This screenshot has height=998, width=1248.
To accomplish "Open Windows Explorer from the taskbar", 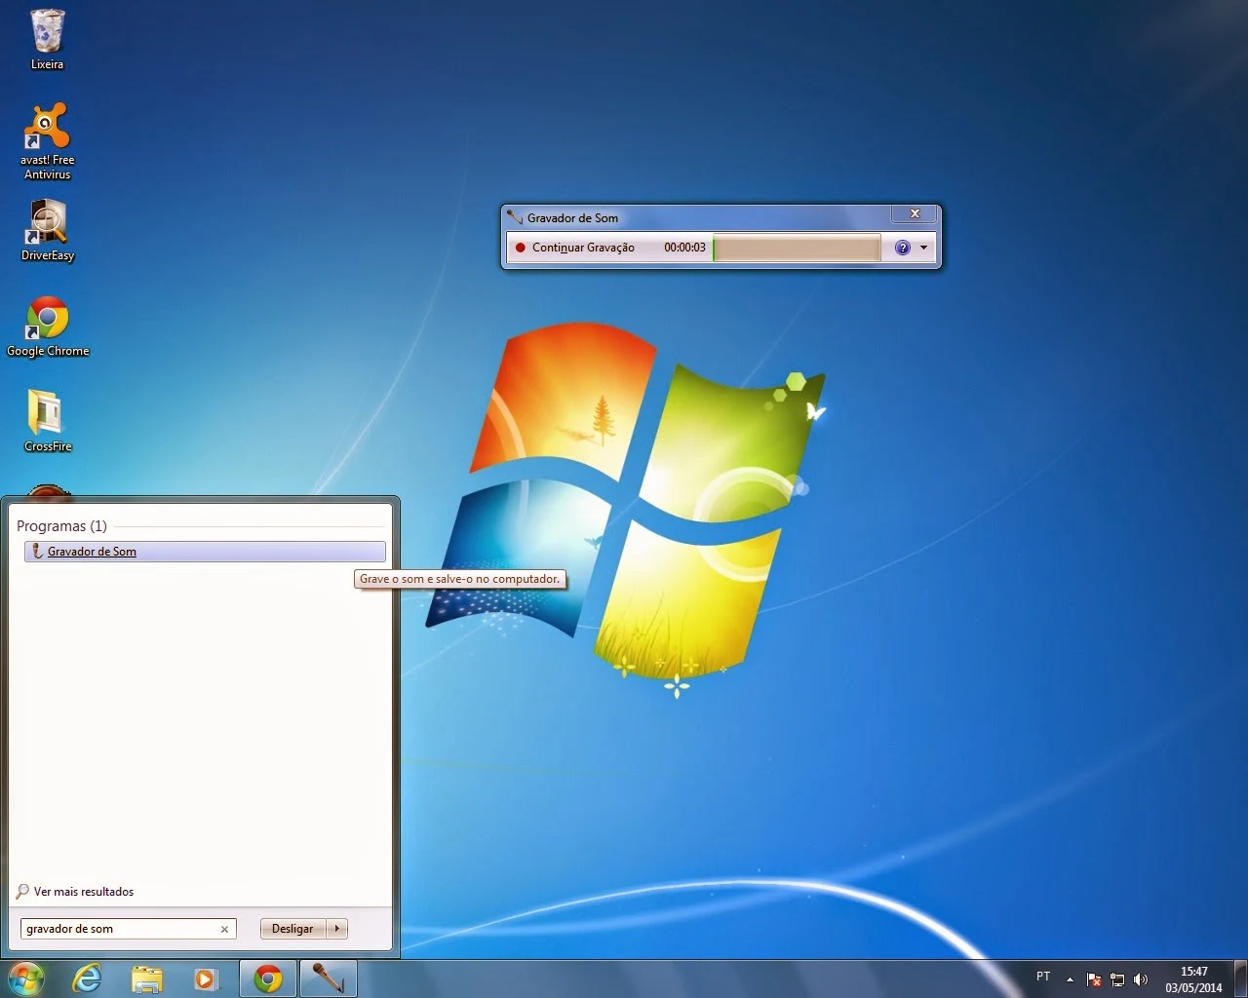I will click(146, 979).
